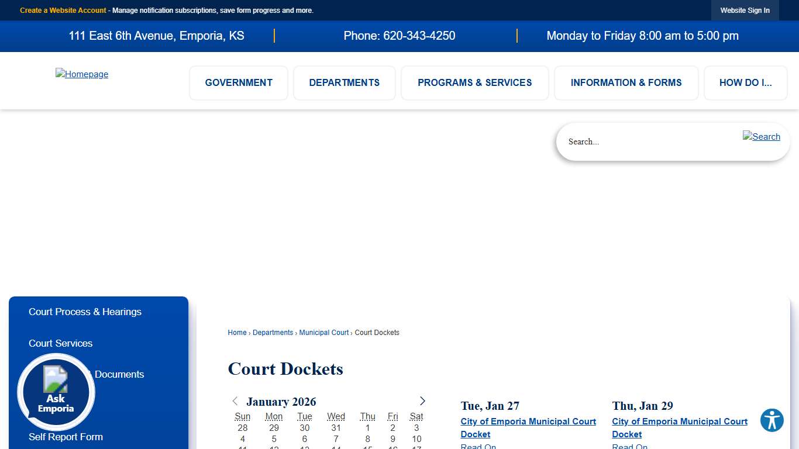799x449 pixels.
Task: Select January 8 on the calendar
Action: pyautogui.click(x=367, y=438)
